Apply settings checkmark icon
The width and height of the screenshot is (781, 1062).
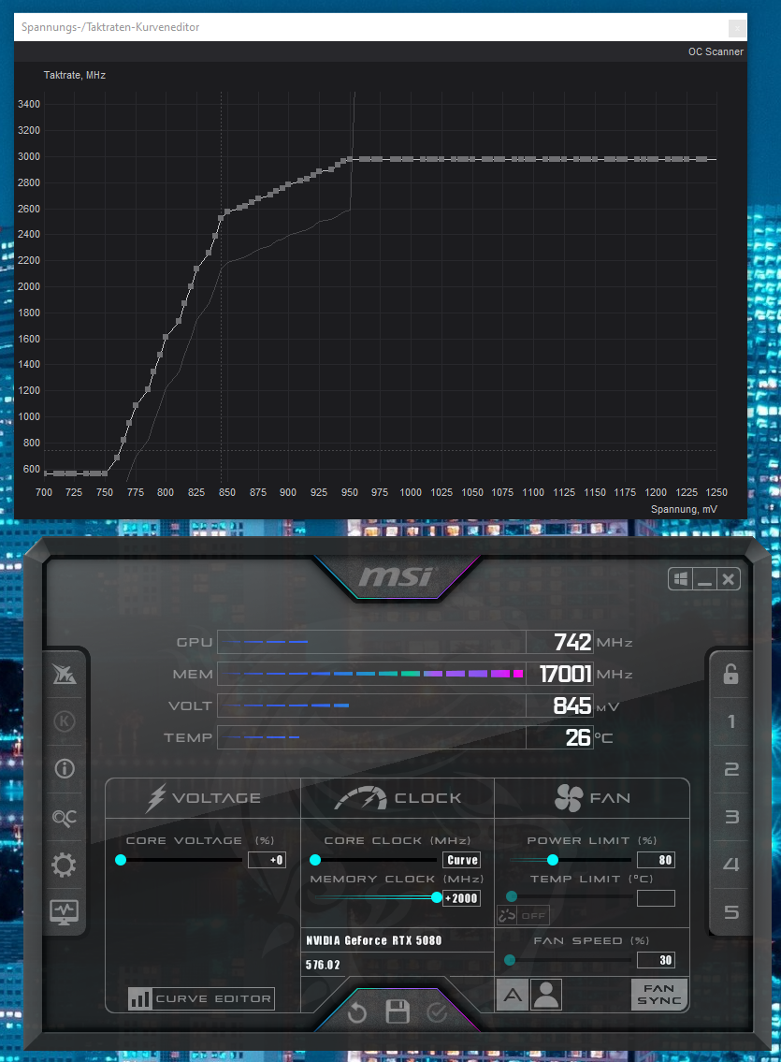pyautogui.click(x=437, y=1012)
